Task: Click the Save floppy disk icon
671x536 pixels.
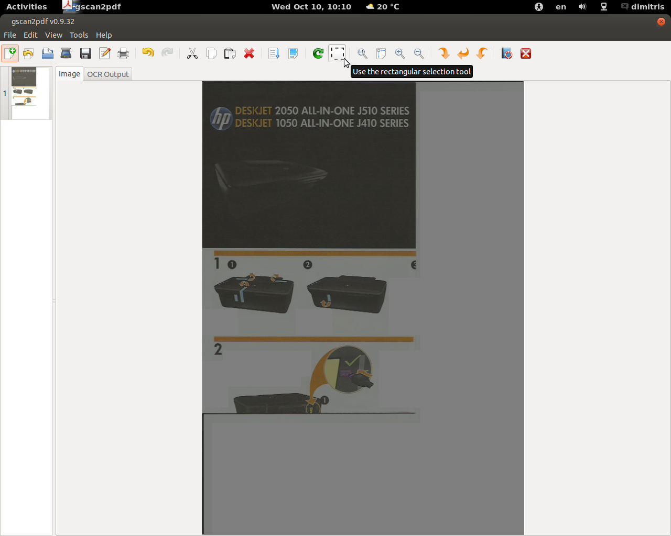Action: click(85, 53)
